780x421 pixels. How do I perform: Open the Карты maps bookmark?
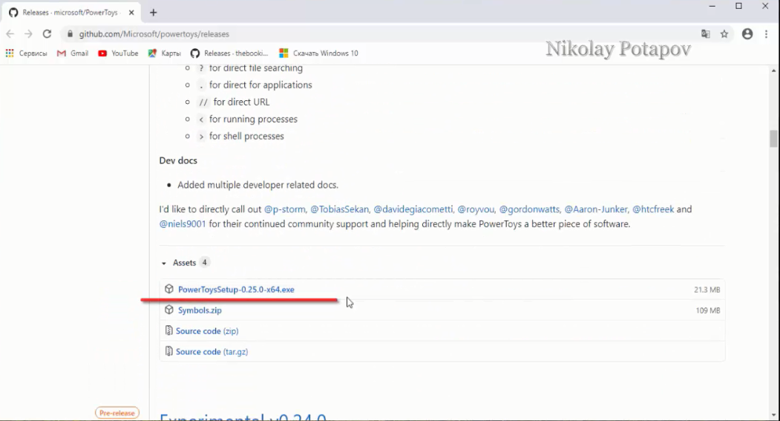click(x=165, y=53)
